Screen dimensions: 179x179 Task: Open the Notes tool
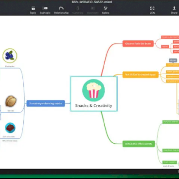106,10
